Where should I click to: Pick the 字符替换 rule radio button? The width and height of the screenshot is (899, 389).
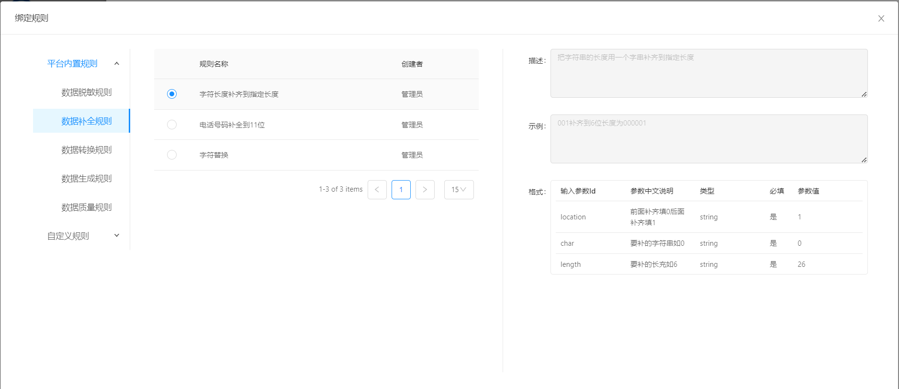(172, 155)
